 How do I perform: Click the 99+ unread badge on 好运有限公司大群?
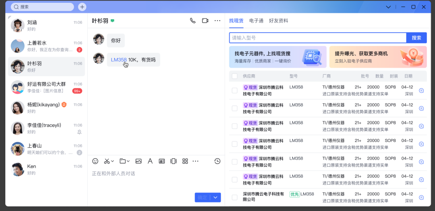coord(77,91)
